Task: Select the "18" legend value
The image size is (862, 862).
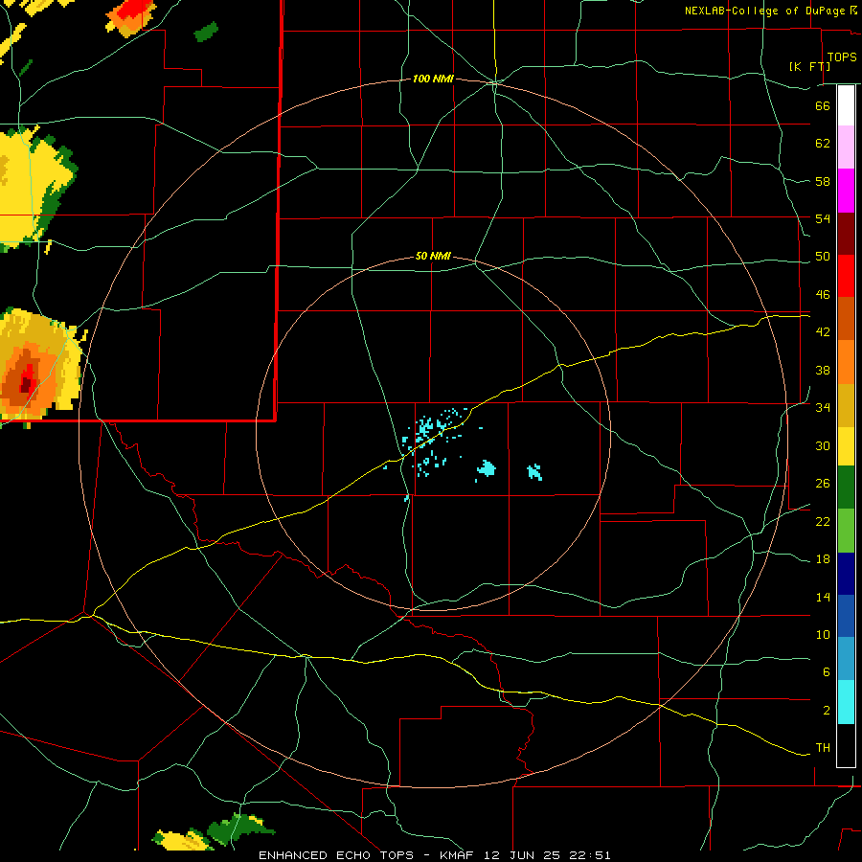Action: (x=823, y=559)
